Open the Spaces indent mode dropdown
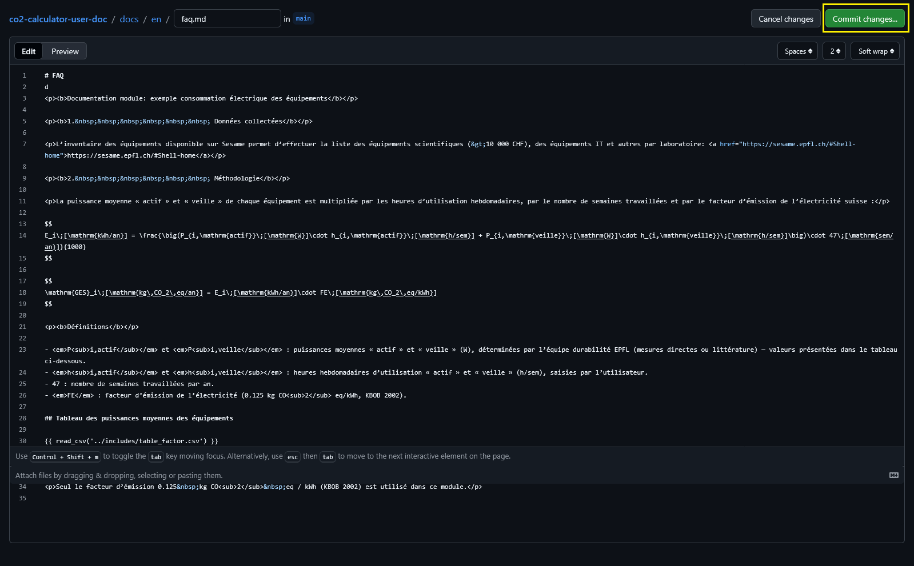Image resolution: width=914 pixels, height=566 pixels. (798, 51)
